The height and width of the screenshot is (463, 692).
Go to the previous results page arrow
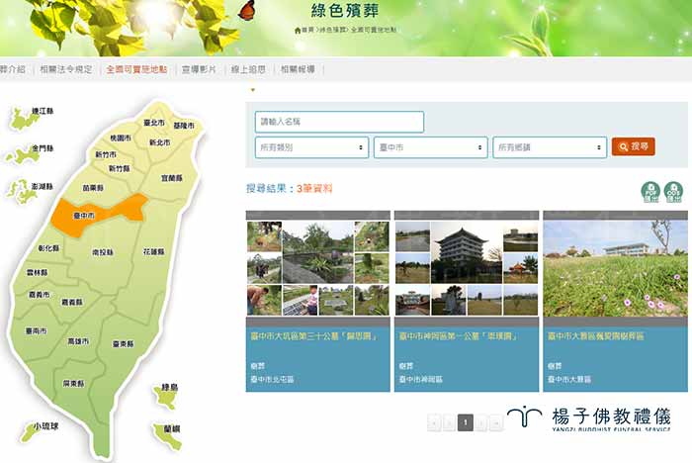[x=449, y=422]
